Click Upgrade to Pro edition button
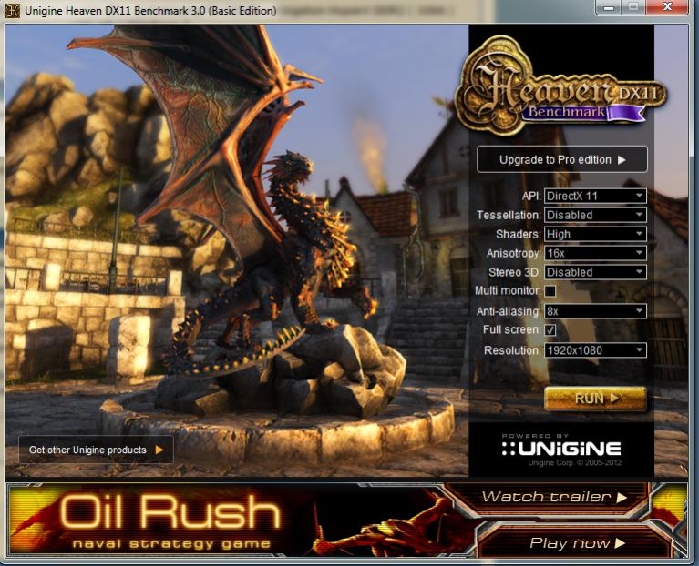The width and height of the screenshot is (699, 566). coord(561,159)
